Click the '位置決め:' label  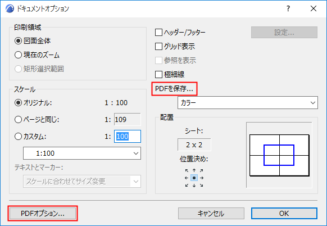click(194, 159)
